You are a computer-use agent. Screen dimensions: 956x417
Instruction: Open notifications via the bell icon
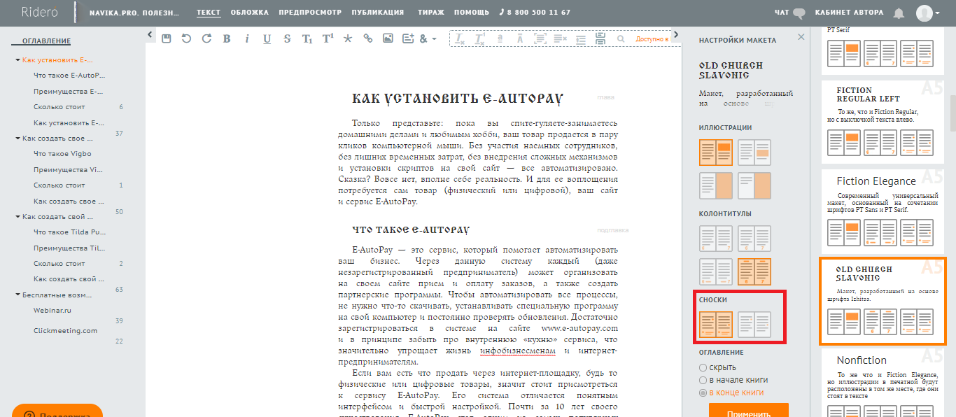899,13
